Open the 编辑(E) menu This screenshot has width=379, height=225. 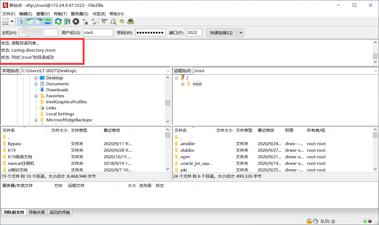point(26,14)
